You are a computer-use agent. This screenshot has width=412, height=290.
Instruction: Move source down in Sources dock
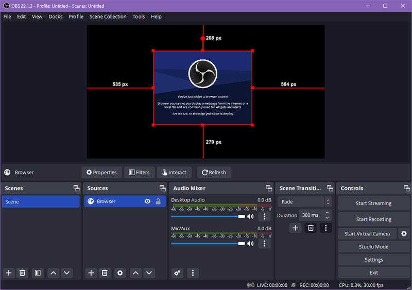149,273
